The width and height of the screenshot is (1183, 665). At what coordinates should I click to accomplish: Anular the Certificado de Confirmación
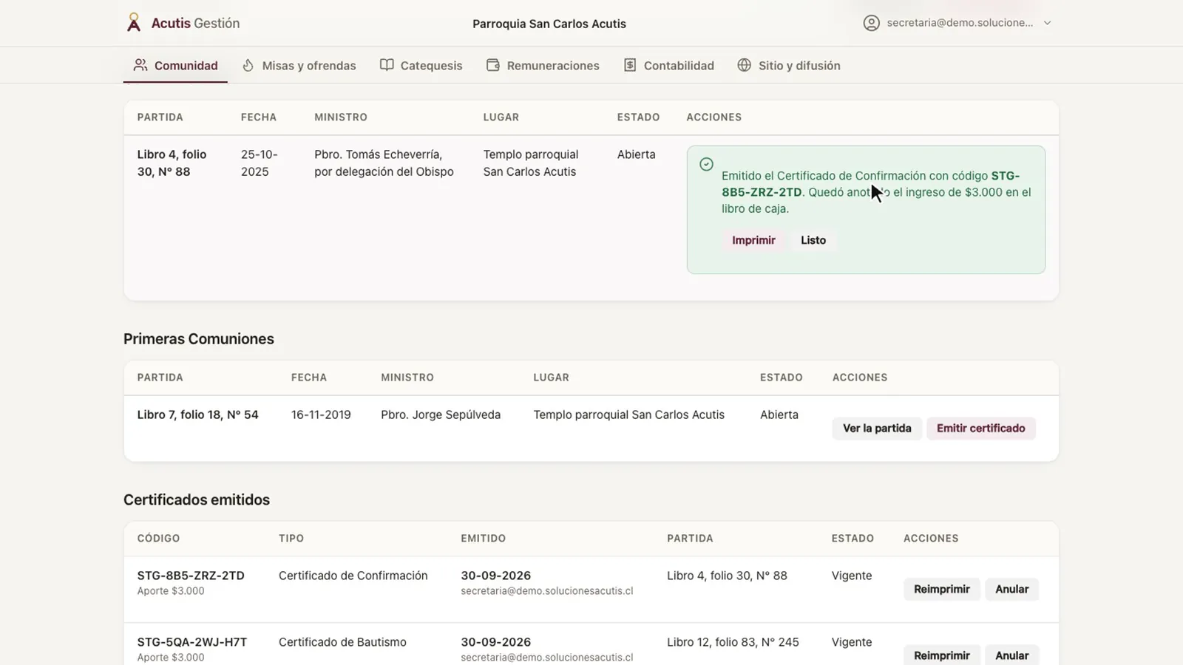(1011, 589)
